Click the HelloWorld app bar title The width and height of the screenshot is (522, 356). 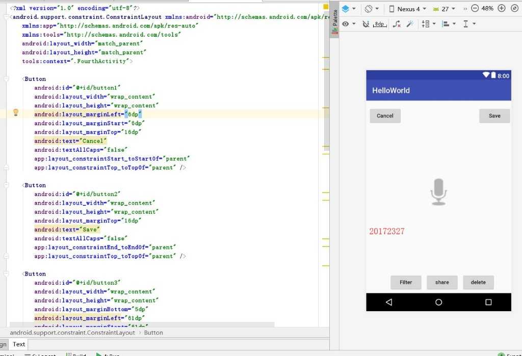(x=391, y=91)
